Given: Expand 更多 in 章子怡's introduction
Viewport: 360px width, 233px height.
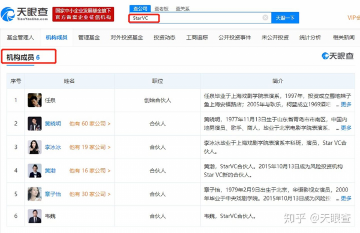Looking at the screenshot, I should [x=346, y=198].
